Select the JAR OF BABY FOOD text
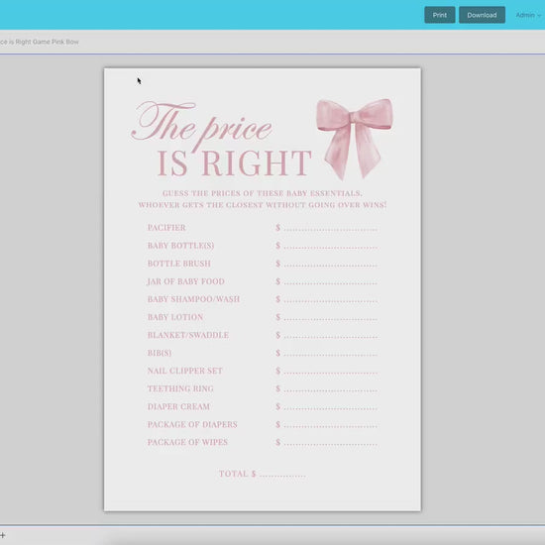The width and height of the screenshot is (545, 545). (x=186, y=281)
